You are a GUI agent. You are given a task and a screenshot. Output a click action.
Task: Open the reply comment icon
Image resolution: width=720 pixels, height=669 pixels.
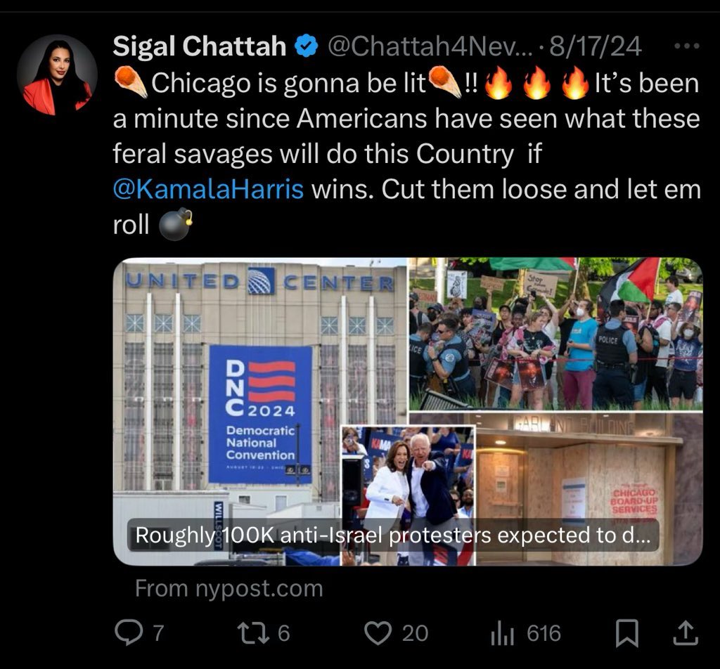pos(129,632)
